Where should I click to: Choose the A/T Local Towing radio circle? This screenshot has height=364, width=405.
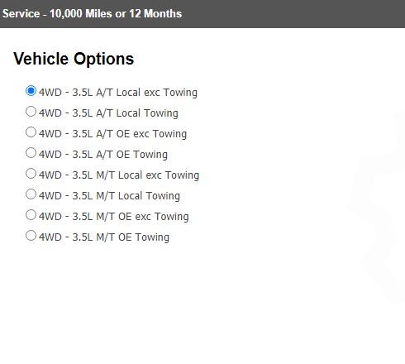[x=31, y=112]
